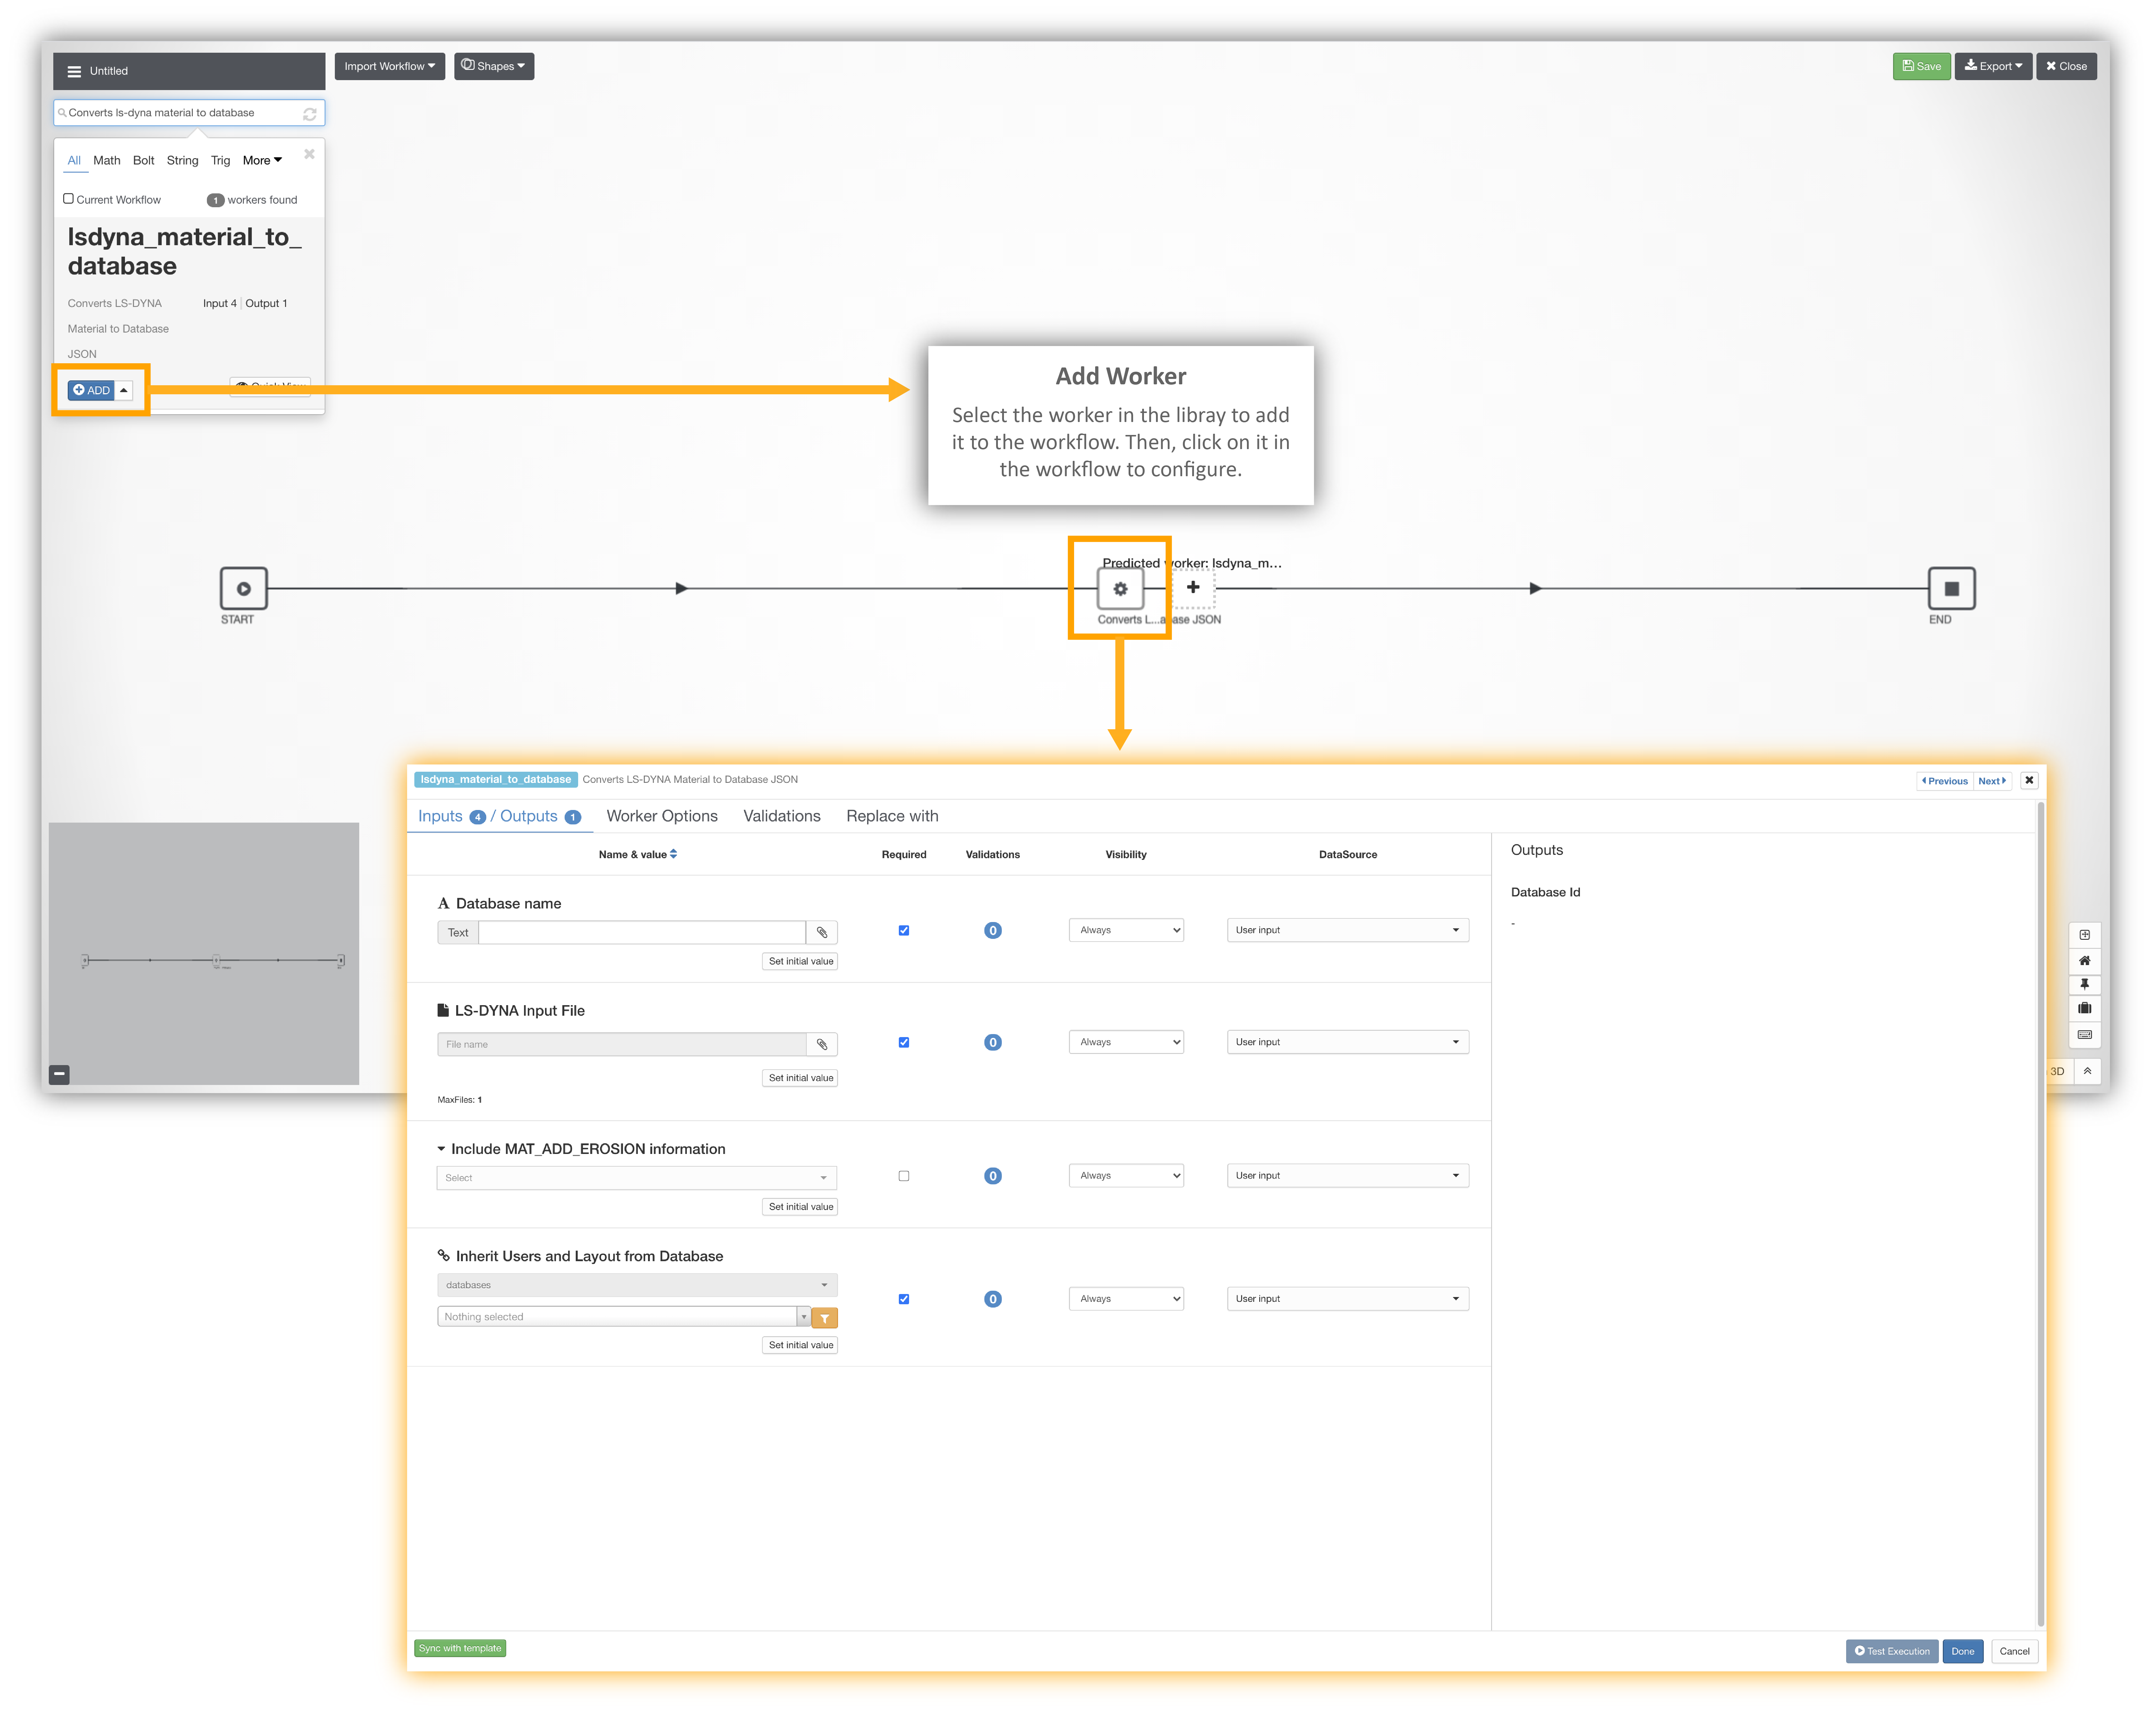Click the home icon on the canvas toolbar
This screenshot has height=1713, width=2156.
2085,961
